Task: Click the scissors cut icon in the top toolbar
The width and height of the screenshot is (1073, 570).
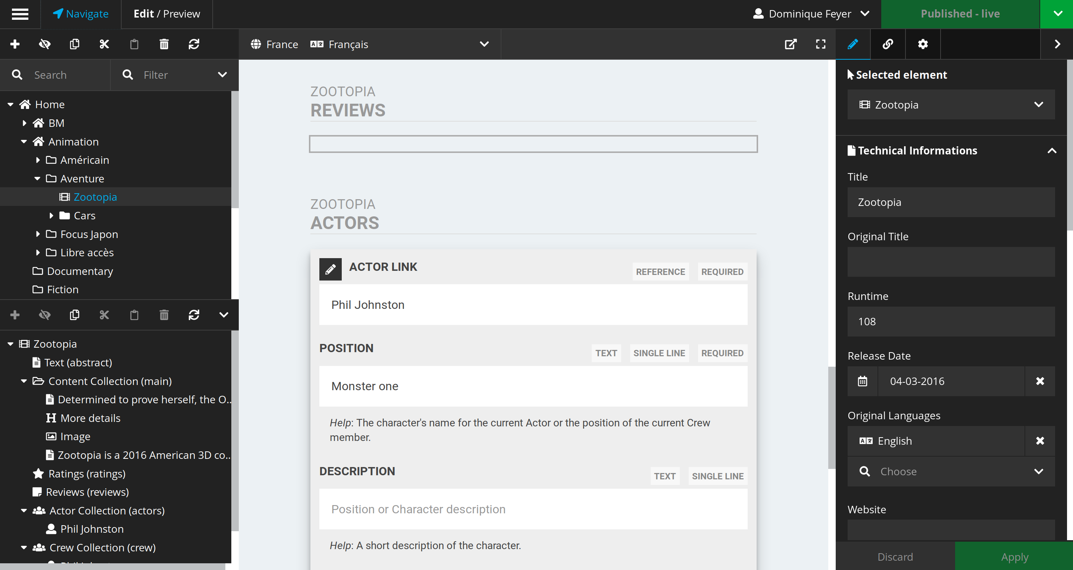Action: click(104, 44)
